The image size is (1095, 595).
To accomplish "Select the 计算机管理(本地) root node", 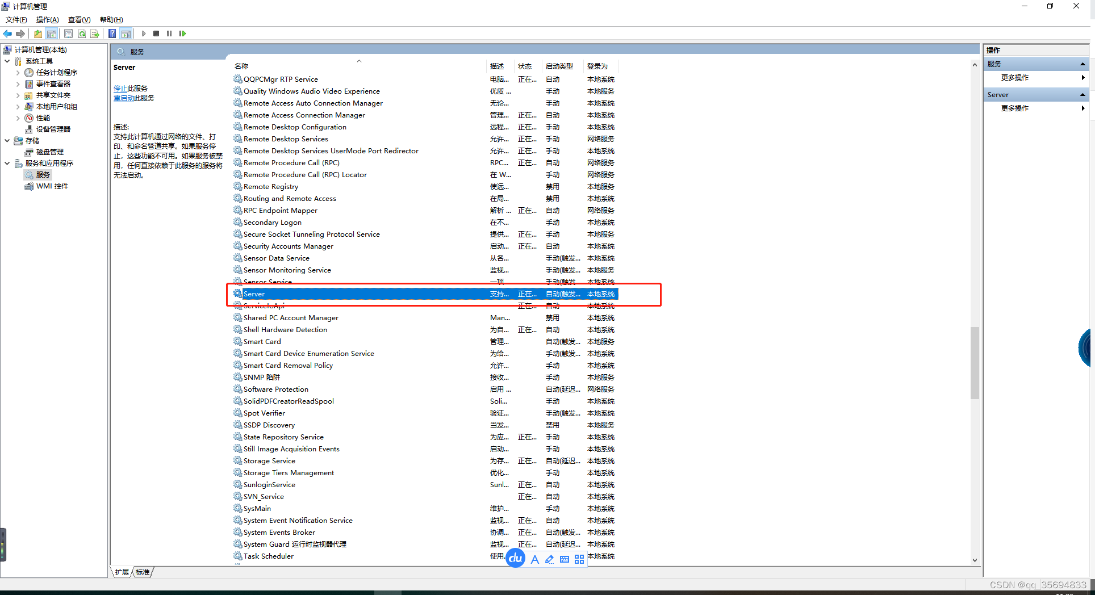I will click(x=40, y=50).
